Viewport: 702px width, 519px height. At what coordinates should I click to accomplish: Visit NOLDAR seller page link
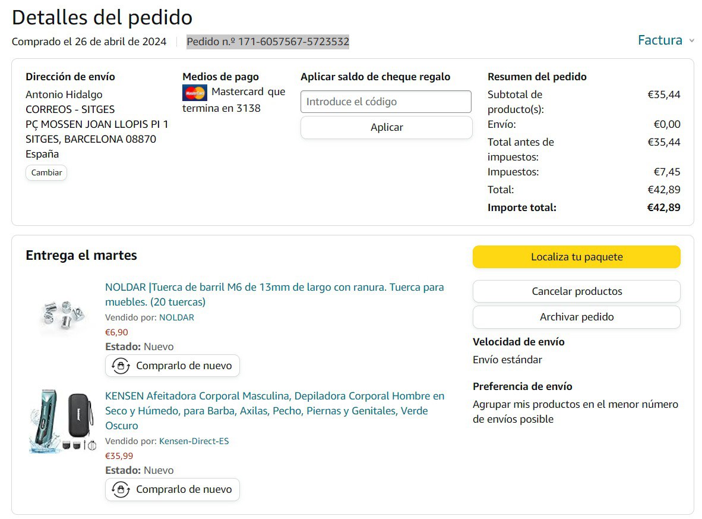click(x=176, y=317)
